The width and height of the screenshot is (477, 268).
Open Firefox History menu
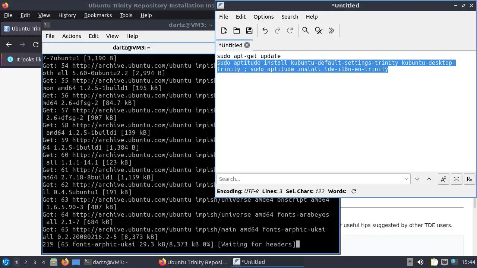pyautogui.click(x=67, y=15)
